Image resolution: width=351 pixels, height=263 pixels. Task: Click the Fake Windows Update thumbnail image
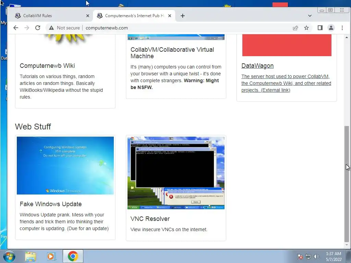pyautogui.click(x=65, y=165)
